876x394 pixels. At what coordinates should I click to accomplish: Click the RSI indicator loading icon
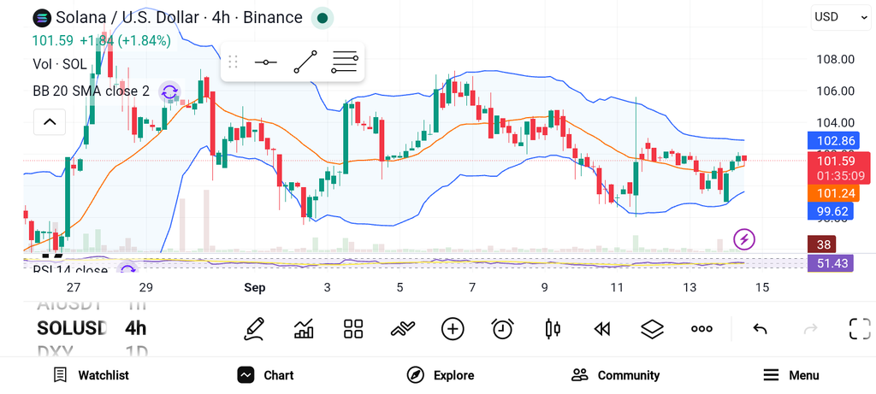(x=128, y=269)
